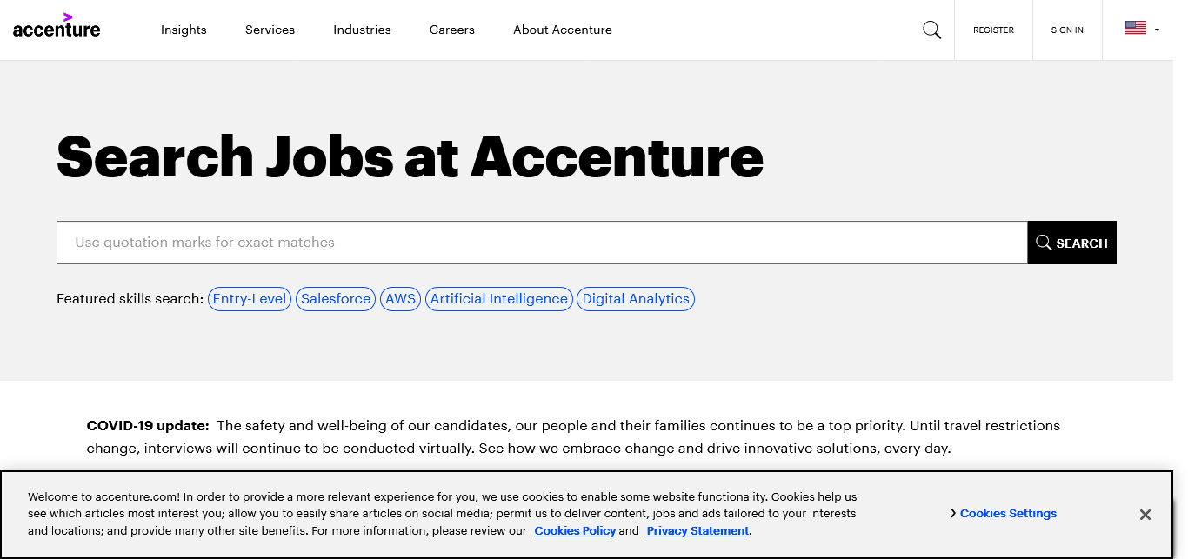Choose the AWS featured skill

pos(400,299)
